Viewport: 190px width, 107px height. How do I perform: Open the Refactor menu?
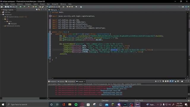[20, 4]
